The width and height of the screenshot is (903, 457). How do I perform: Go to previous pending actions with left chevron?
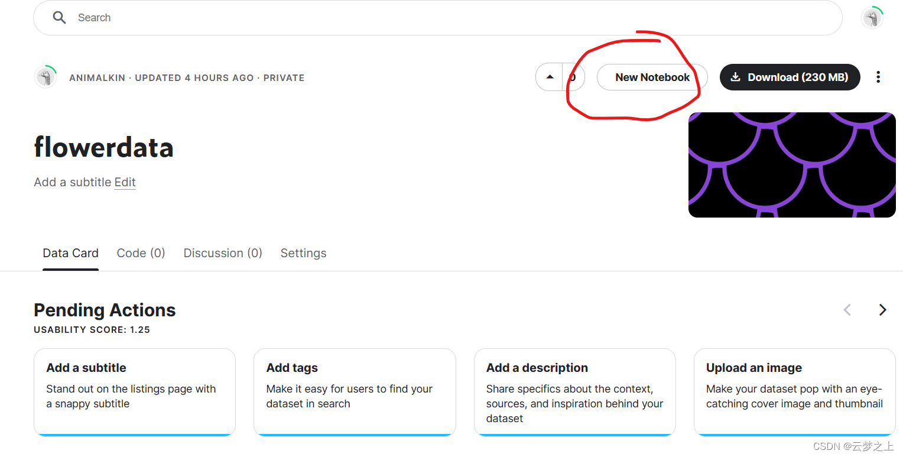tap(847, 310)
